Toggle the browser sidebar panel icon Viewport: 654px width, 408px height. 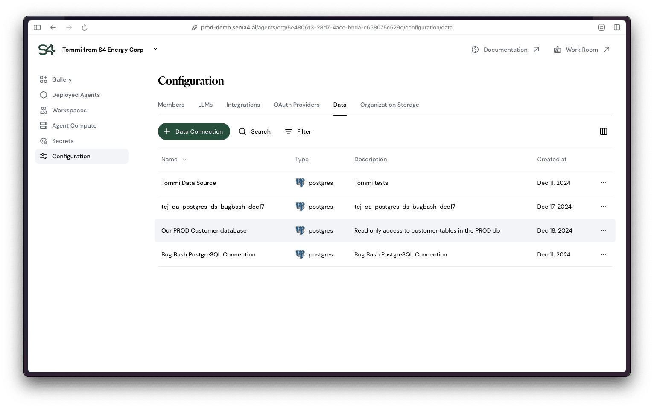[37, 27]
